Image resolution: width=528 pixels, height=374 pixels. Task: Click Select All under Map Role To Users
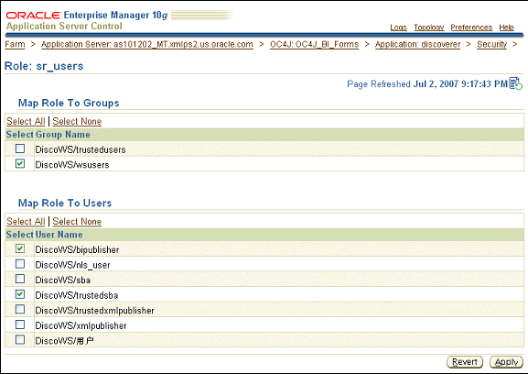[x=26, y=221]
